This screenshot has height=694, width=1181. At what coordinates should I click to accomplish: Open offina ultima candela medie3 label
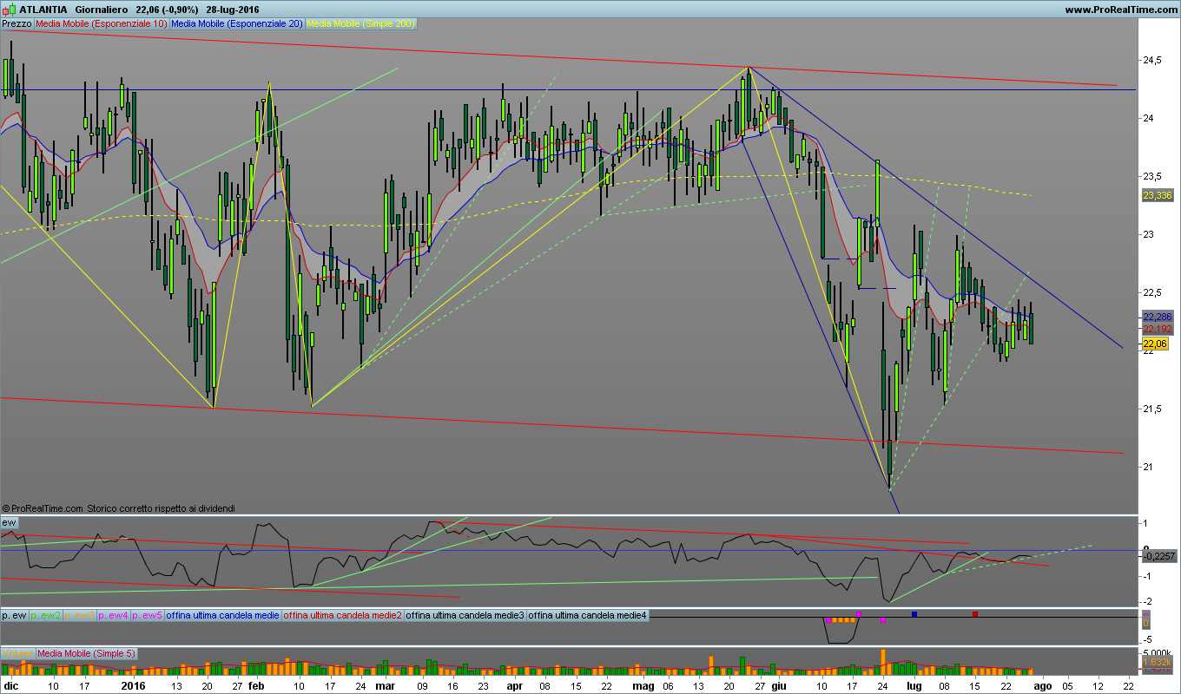[x=465, y=615]
